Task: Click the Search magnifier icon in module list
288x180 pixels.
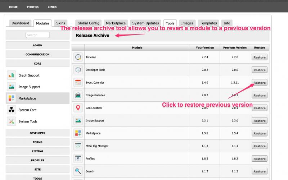Action: 78,171
